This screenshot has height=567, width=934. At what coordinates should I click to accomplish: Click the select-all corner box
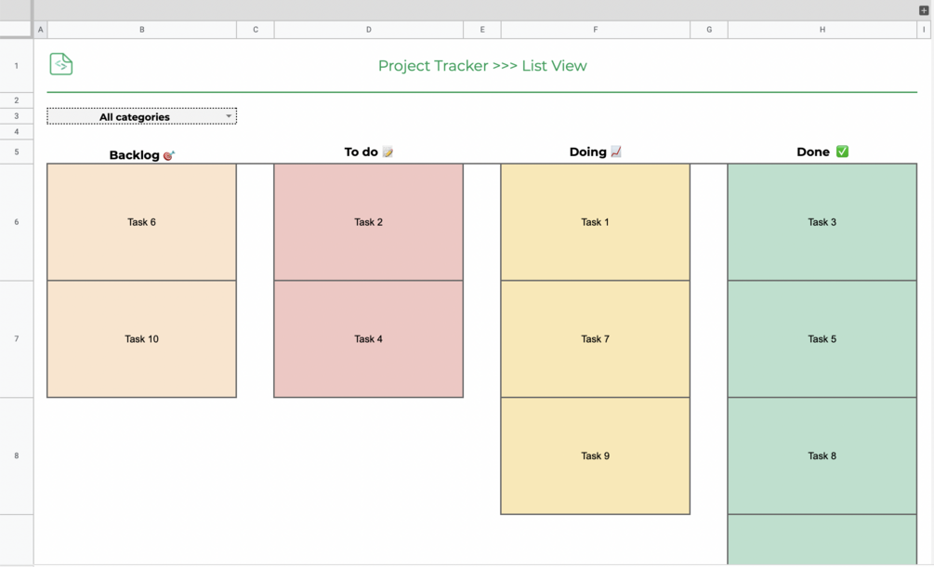click(x=16, y=30)
